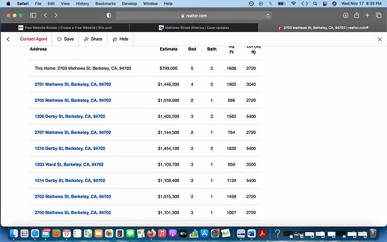
Task: Go back with the Safari back arrow
Action: [45, 15]
